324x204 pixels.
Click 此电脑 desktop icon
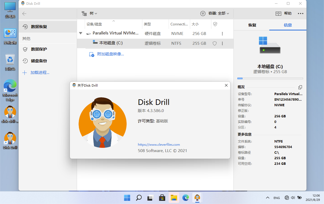point(10,10)
